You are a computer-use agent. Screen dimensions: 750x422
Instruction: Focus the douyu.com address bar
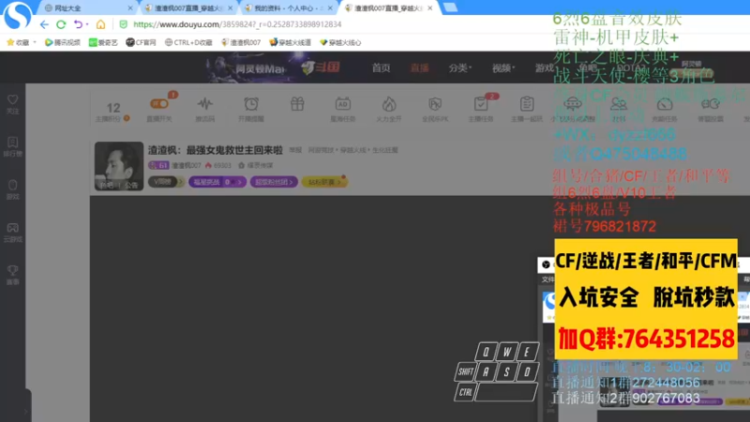237,24
